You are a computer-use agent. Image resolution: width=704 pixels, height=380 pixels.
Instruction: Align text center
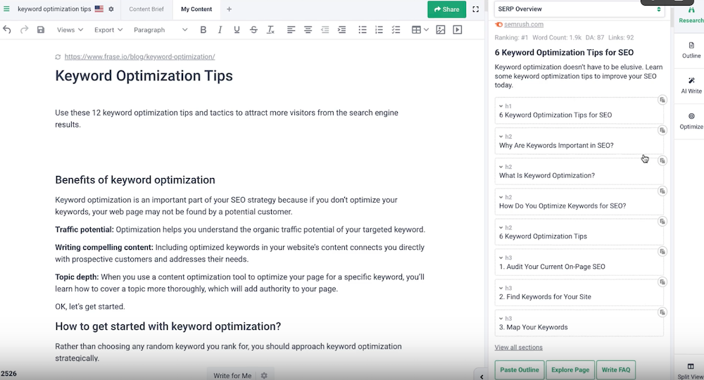(x=308, y=30)
